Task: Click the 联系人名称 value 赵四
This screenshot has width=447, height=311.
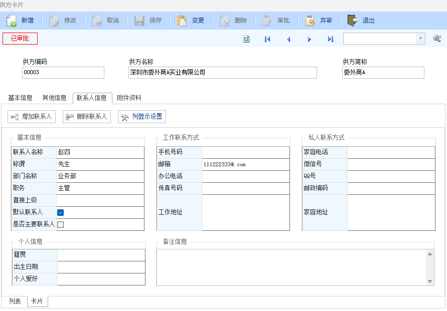Action: 100,152
